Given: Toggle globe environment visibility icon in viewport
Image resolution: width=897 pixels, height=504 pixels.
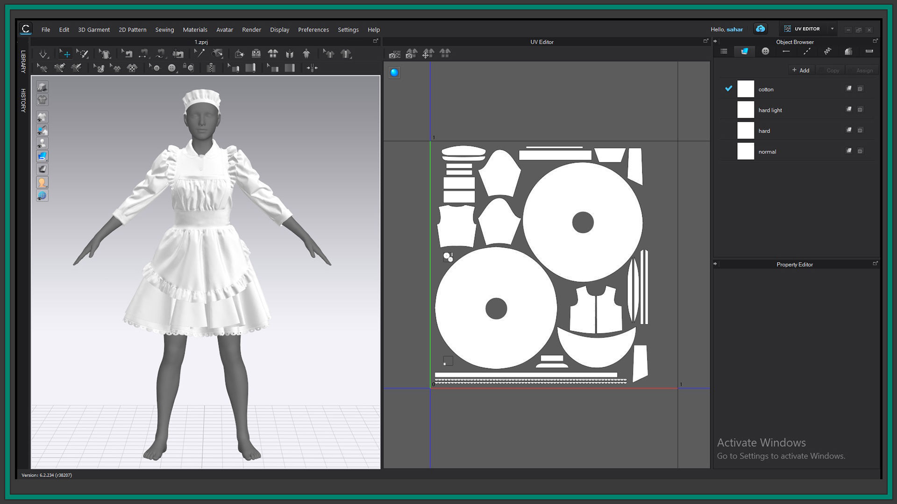Looking at the screenshot, I should 42,196.
